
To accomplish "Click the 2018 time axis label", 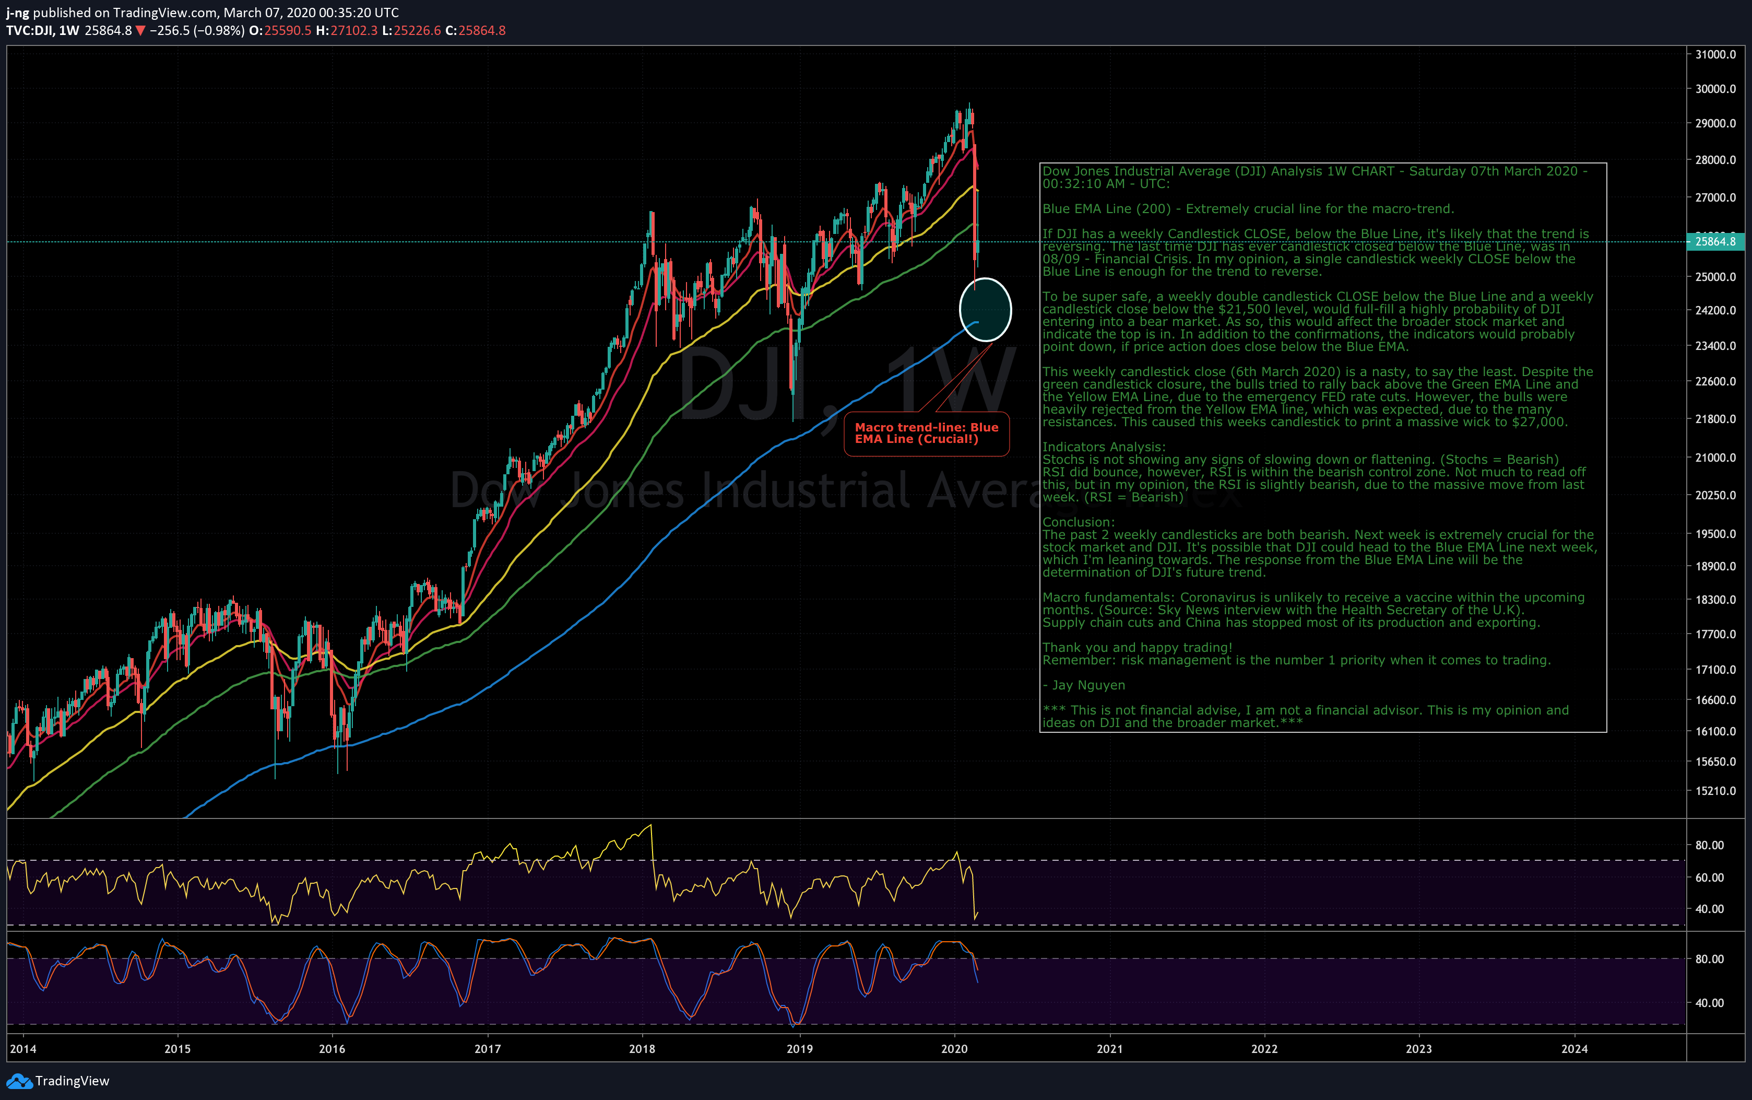I will click(642, 1048).
